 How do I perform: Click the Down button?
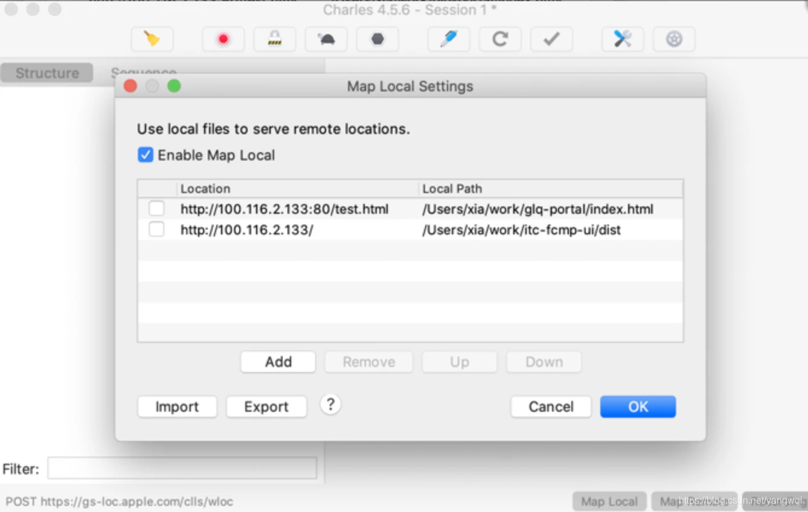544,362
